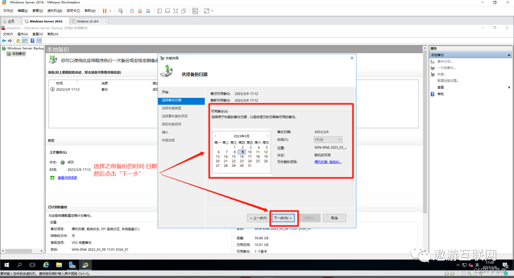Click the blue back arrow in wbadmin toolbar

point(4,40)
